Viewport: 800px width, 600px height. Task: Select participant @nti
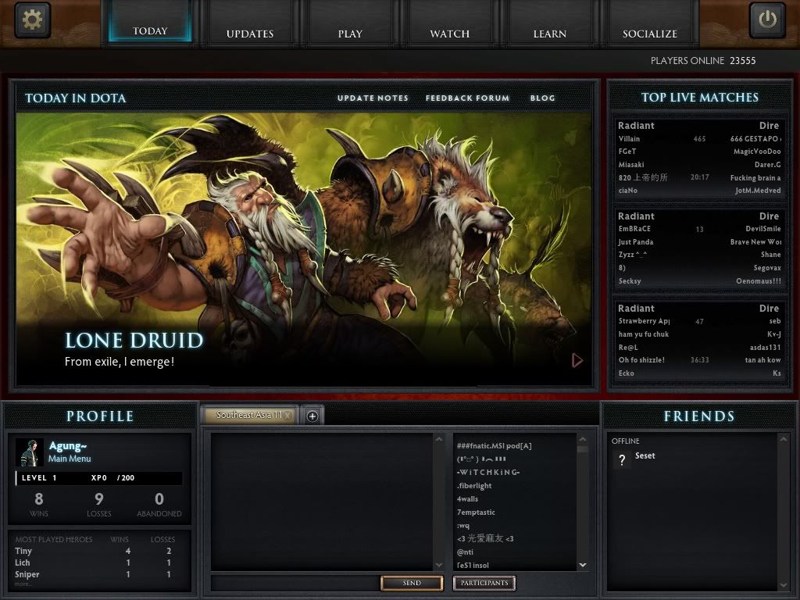pyautogui.click(x=465, y=552)
